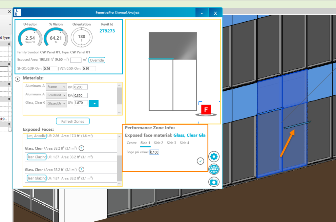The height and width of the screenshot is (222, 336).
Task: Minimize the FenestraPro Thermal Analysis window
Action: pos(202,13)
